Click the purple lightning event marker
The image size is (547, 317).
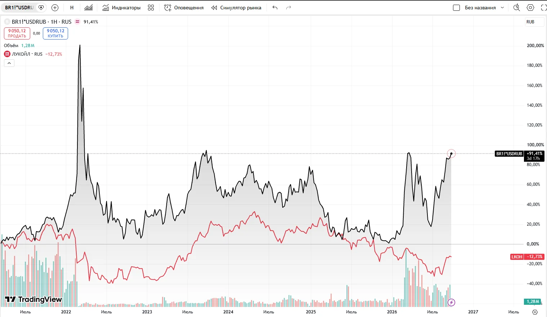click(452, 302)
